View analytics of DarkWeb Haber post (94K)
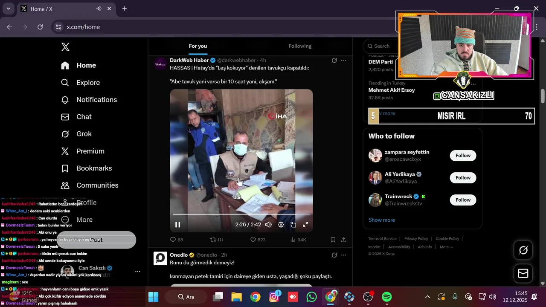 298,240
